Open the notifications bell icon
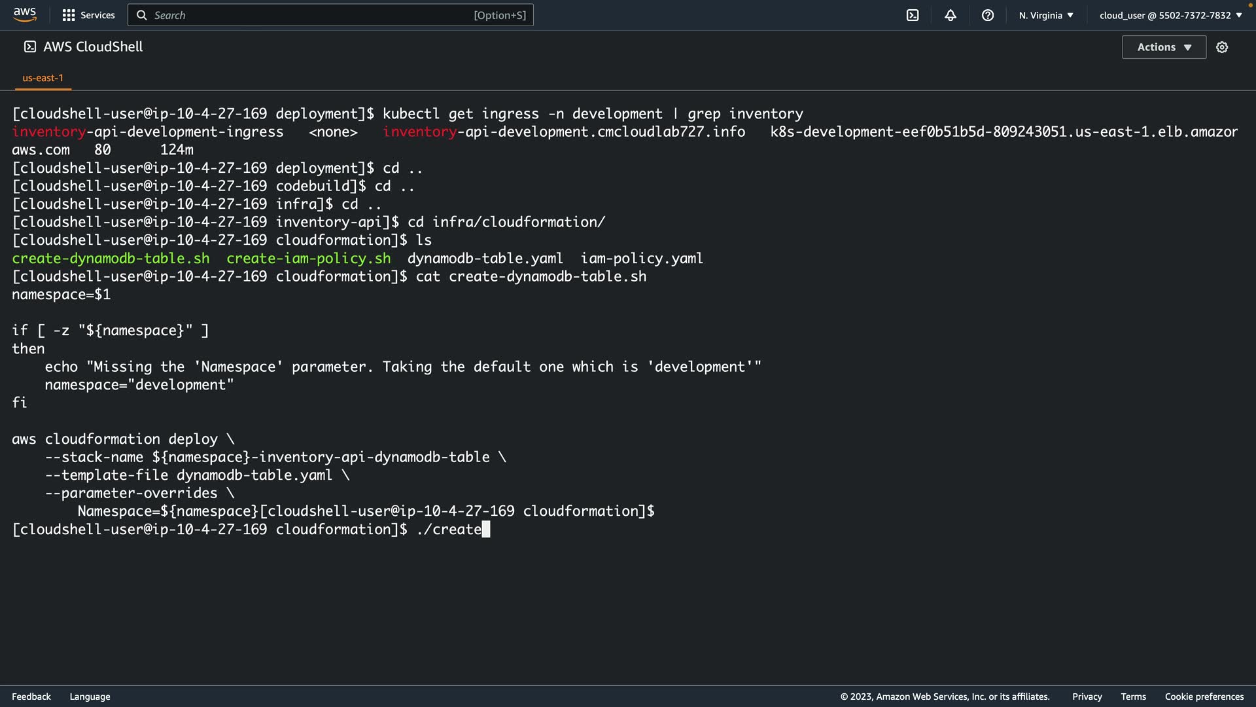 click(x=951, y=15)
